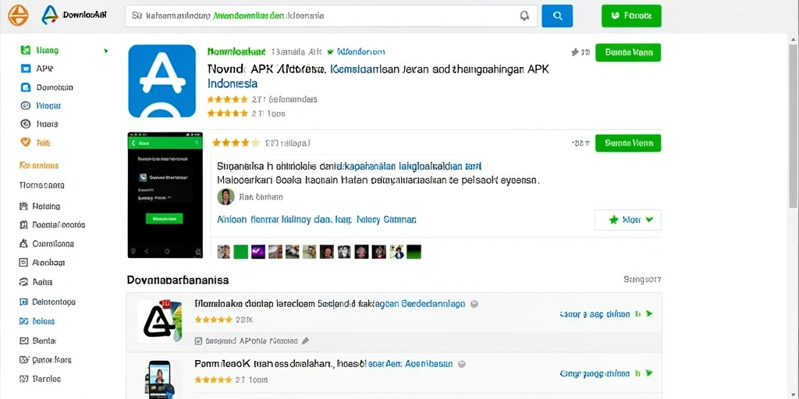Click the small square icon before the pencil row text
Screen dimensions: 799x399
click(199, 341)
